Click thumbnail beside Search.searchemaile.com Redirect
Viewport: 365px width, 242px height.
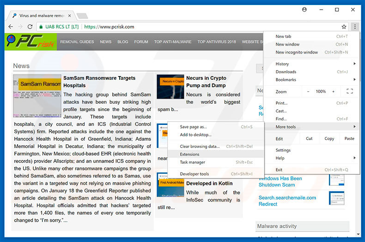click(x=337, y=198)
